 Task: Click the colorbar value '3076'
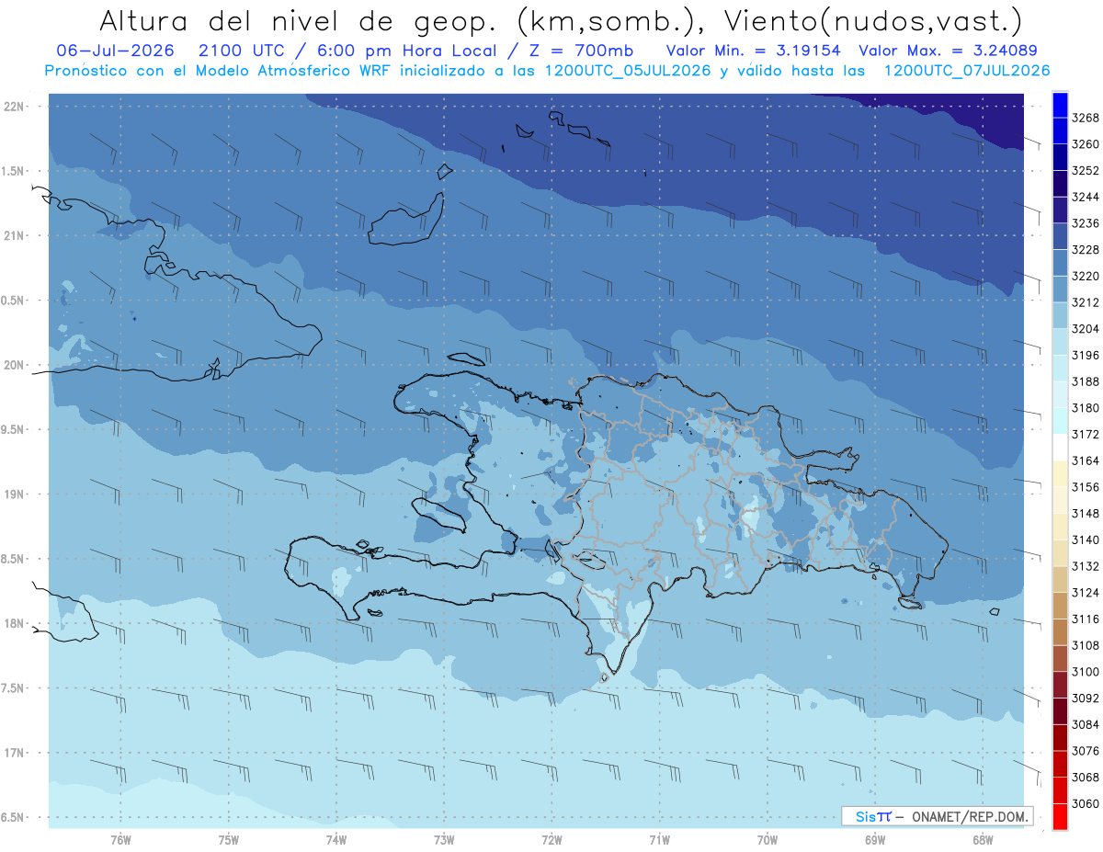point(1086,751)
